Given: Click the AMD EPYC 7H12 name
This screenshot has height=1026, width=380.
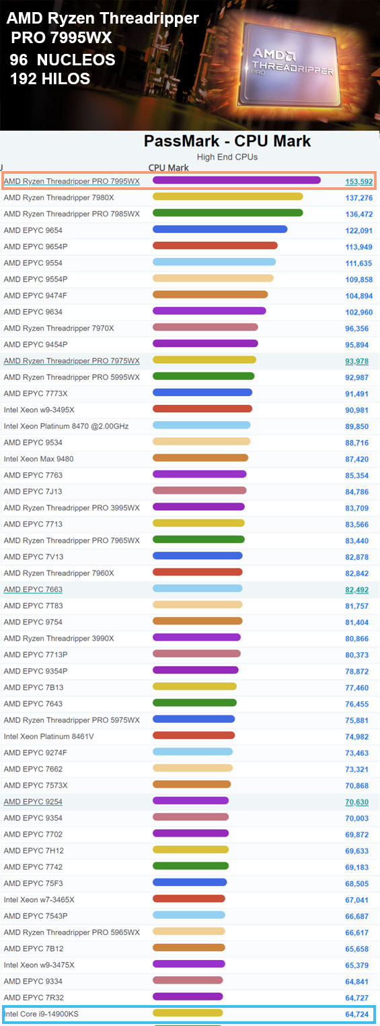Looking at the screenshot, I should tap(34, 851).
